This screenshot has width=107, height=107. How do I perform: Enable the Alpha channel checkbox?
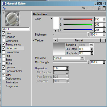[3, 63]
